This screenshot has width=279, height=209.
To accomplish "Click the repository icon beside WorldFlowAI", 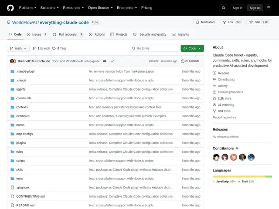I will pyautogui.click(x=9, y=22).
